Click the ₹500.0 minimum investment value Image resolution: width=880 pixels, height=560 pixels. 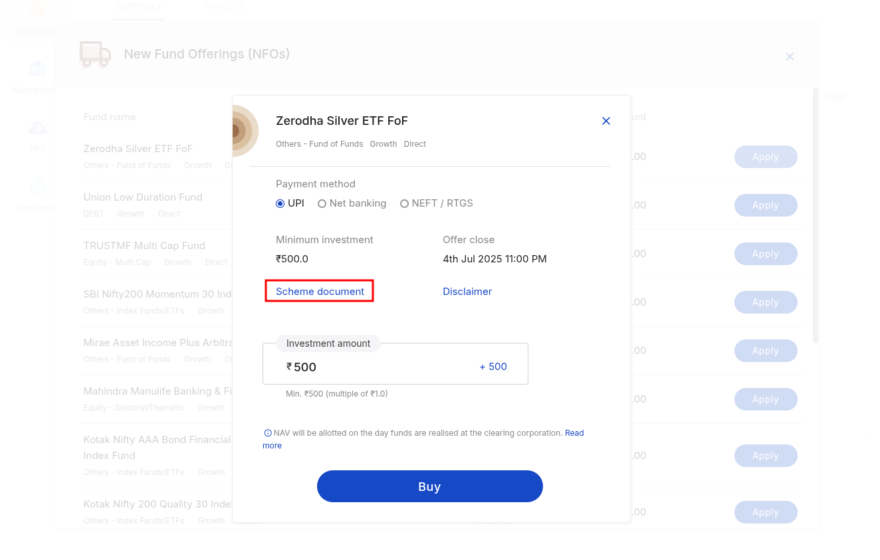click(x=292, y=259)
